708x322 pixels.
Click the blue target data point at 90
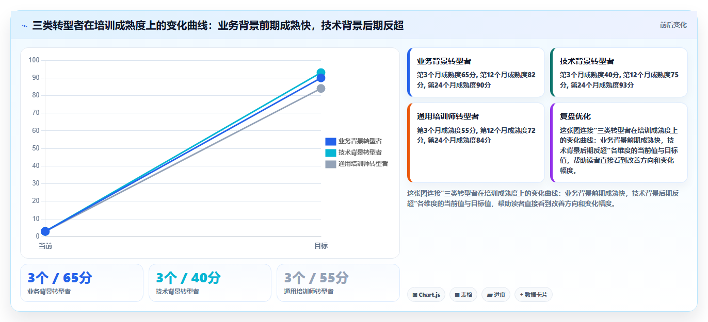click(x=321, y=78)
